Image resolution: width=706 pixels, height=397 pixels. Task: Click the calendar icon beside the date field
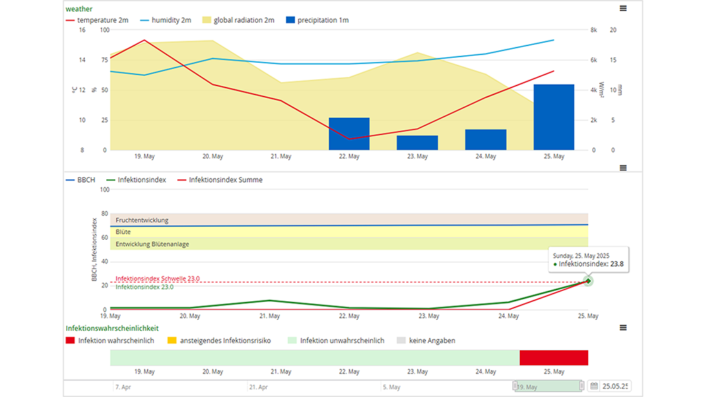594,386
